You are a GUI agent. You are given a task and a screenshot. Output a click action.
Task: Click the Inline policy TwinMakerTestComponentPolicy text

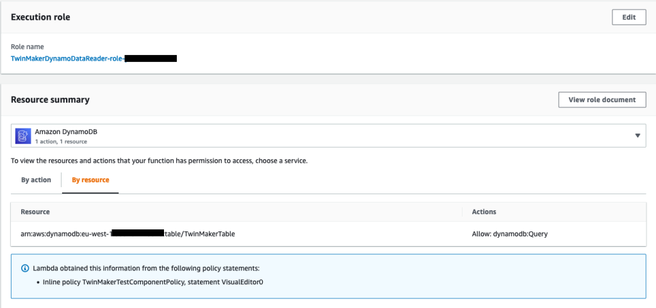[153, 282]
